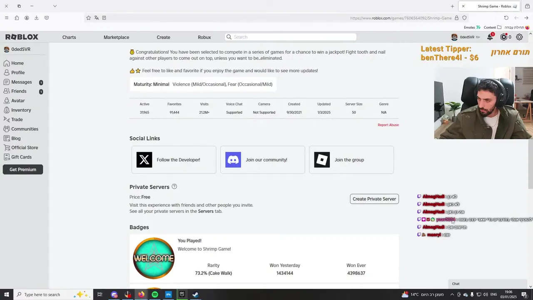Open the Firefox downloads icon

37,18
